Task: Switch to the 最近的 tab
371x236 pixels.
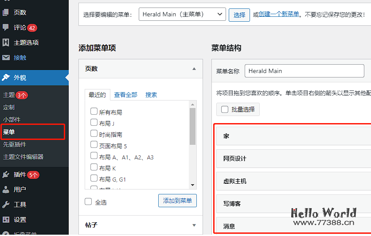Action: 97,95
